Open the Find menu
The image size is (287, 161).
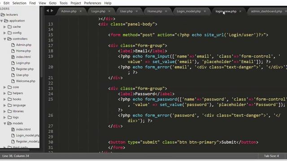tap(32, 3)
